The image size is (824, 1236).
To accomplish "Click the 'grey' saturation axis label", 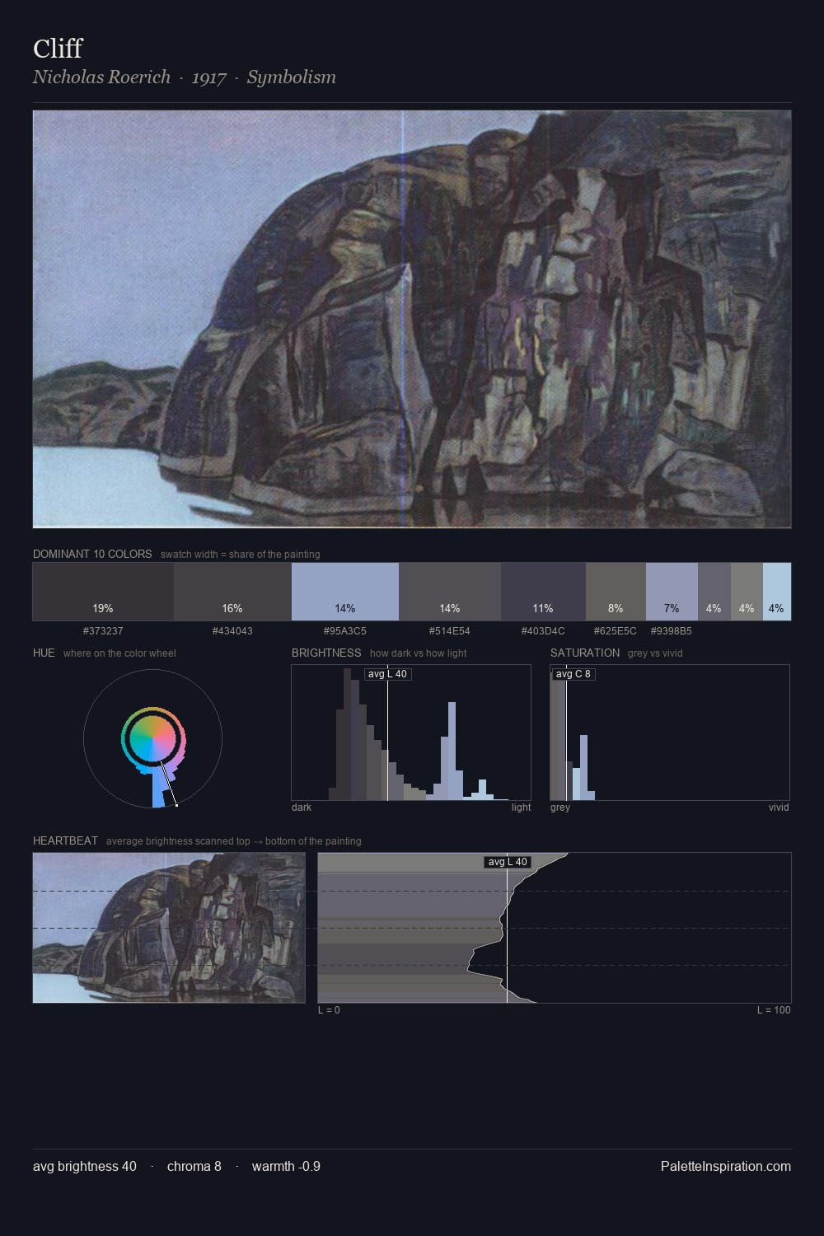I will 560,808.
